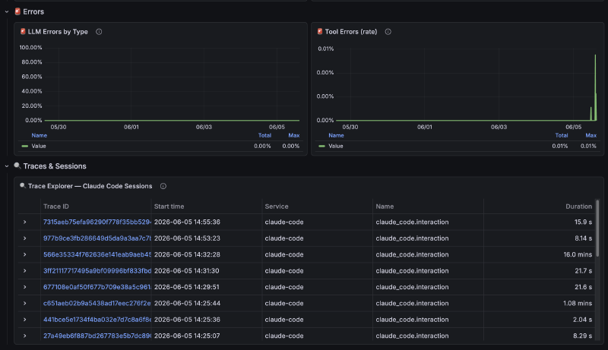
Task: Expand trace row 566e35334f762636e141eab9aeb45
Action: [x=25, y=255]
